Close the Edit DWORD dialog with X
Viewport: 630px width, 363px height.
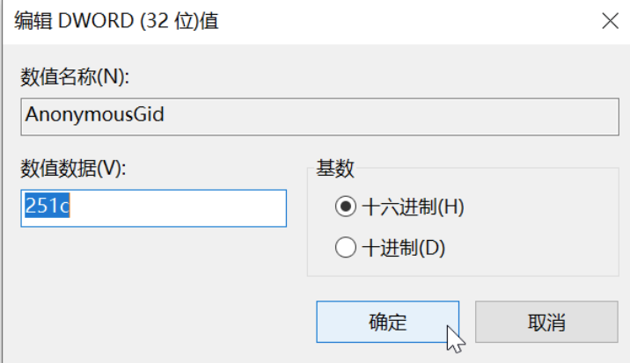[608, 22]
